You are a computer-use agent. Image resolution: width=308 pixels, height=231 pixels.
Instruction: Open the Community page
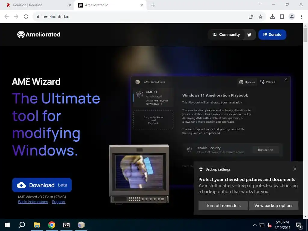pyautogui.click(x=226, y=35)
